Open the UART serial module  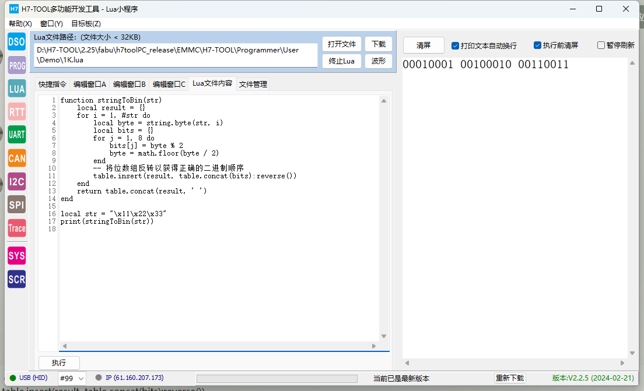pyautogui.click(x=17, y=135)
